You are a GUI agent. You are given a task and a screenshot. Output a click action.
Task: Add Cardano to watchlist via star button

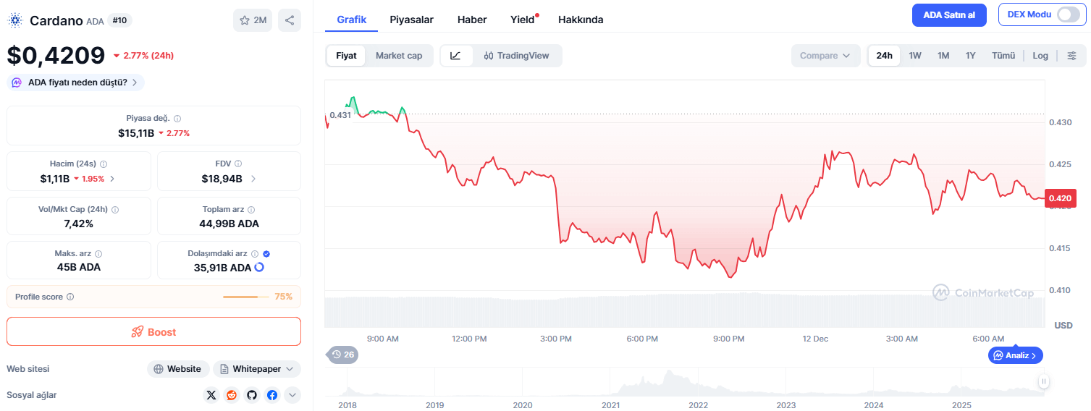click(253, 20)
